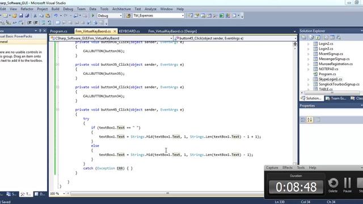This screenshot has height=204, width=363.
Task: Click the Toolbox pin auto-hide icon
Action: coord(40,31)
